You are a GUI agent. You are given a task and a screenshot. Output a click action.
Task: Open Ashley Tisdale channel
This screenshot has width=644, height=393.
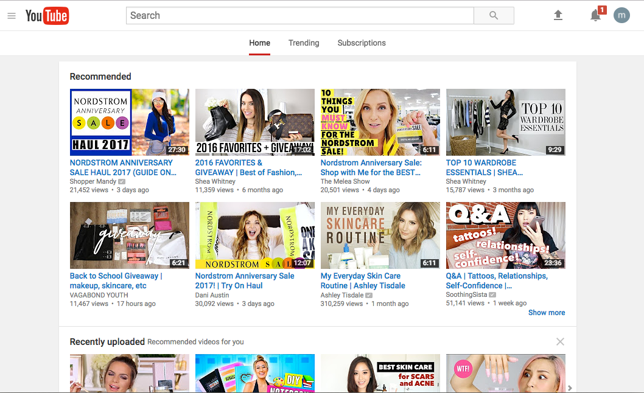341,295
